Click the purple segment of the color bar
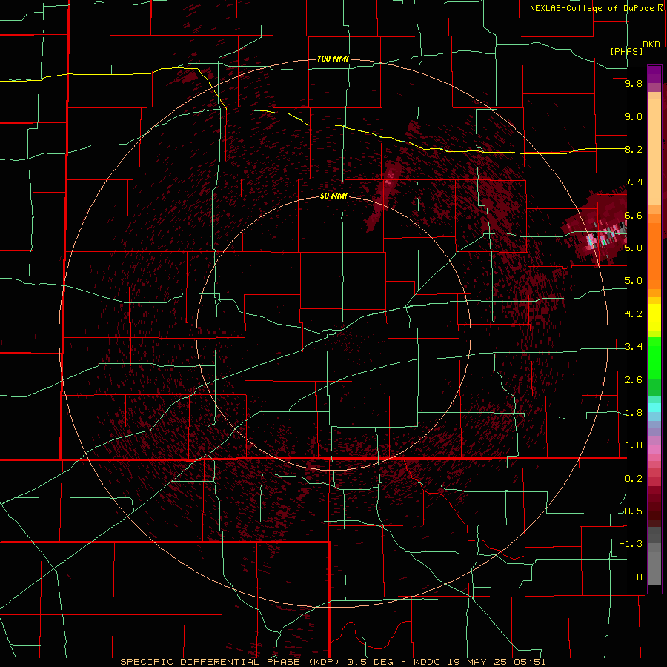Viewport: 667px width, 667px height. 654,74
